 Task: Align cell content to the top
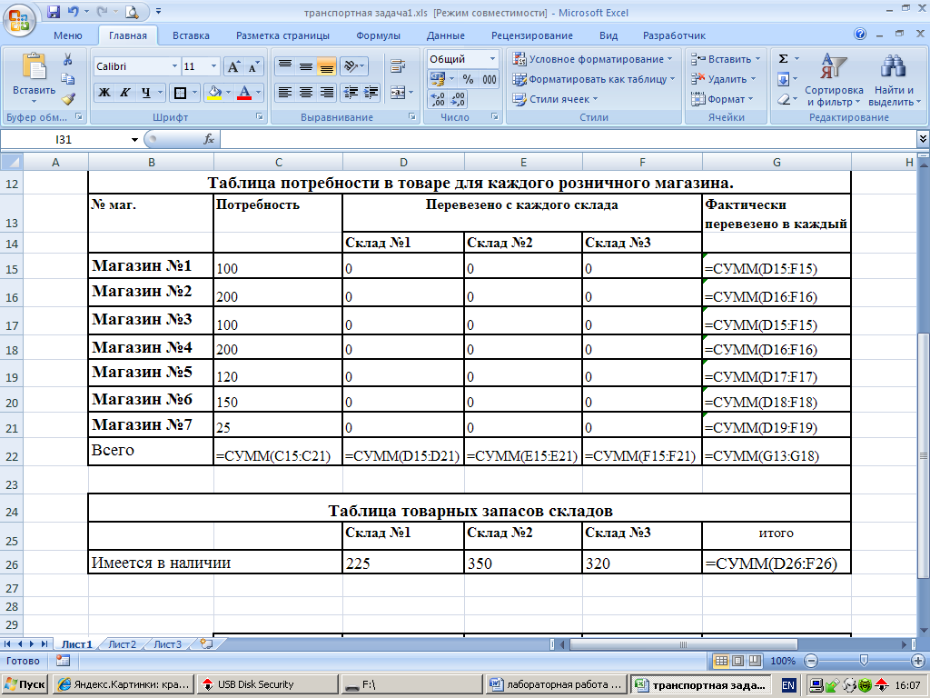point(285,65)
